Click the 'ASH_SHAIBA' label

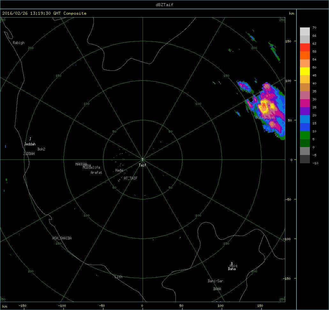(62, 238)
